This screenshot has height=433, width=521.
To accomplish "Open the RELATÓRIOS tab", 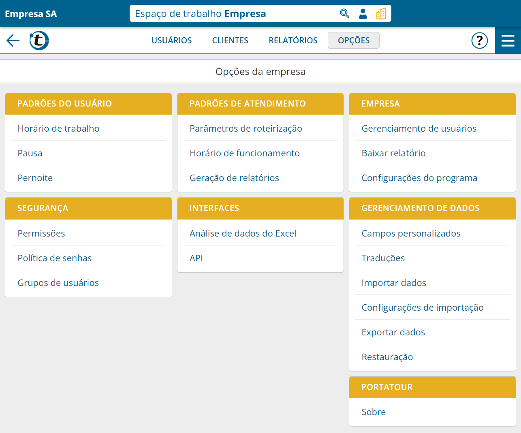I will click(293, 41).
